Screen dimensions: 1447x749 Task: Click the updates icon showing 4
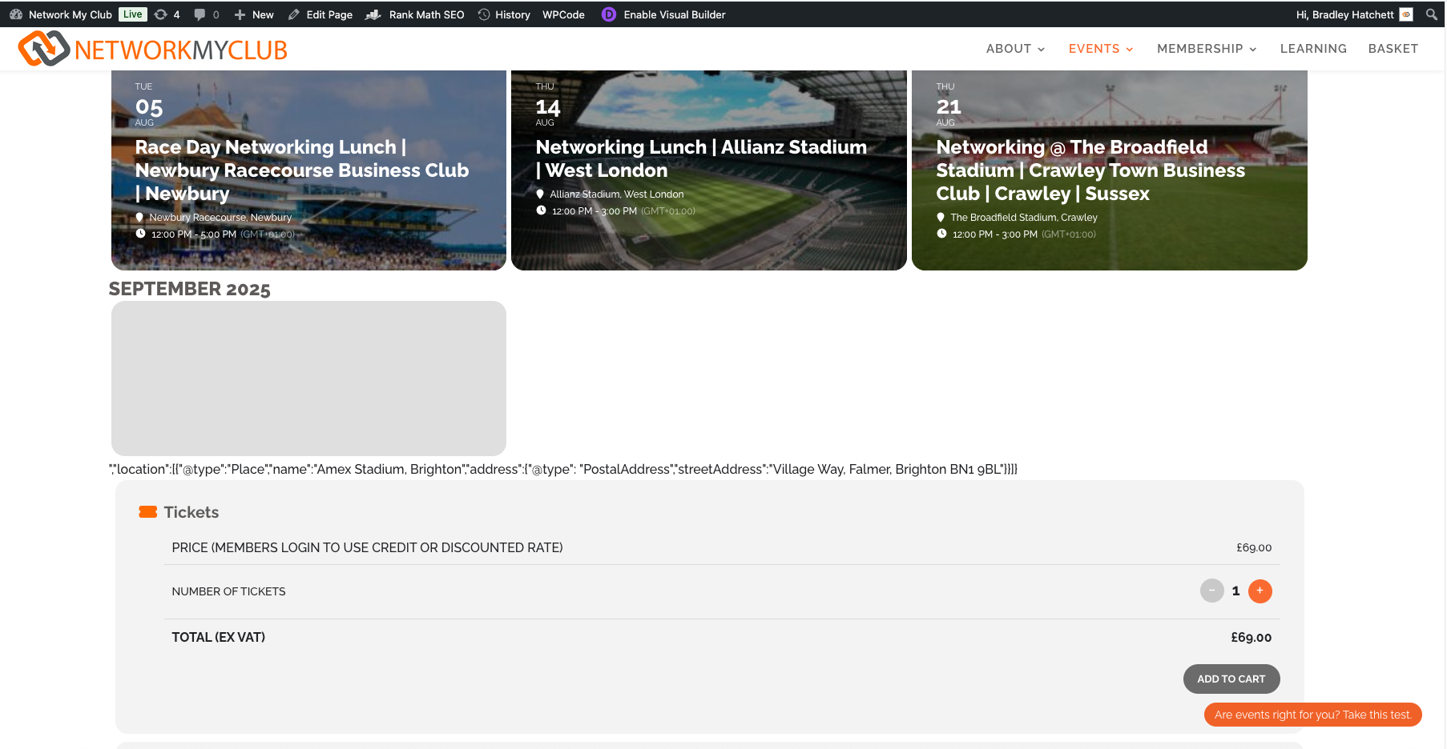(x=160, y=14)
